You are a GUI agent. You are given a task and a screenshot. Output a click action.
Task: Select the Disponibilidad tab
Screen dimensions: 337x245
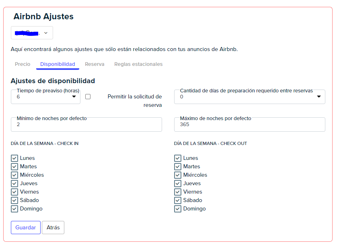[58, 64]
